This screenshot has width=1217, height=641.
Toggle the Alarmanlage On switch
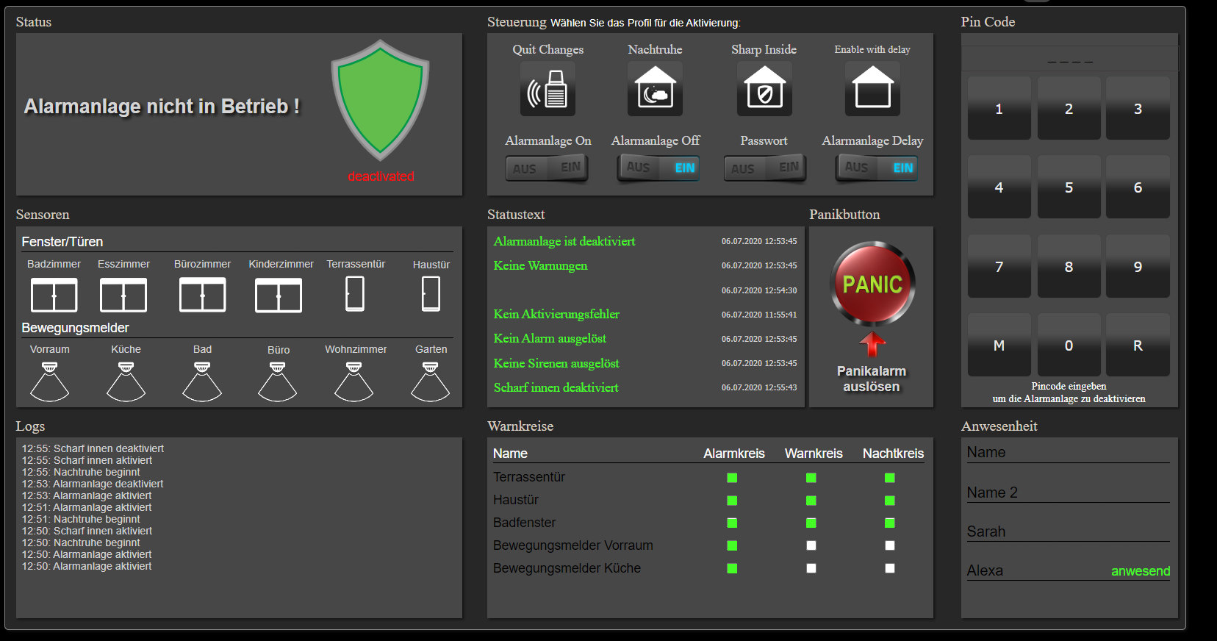(x=547, y=168)
